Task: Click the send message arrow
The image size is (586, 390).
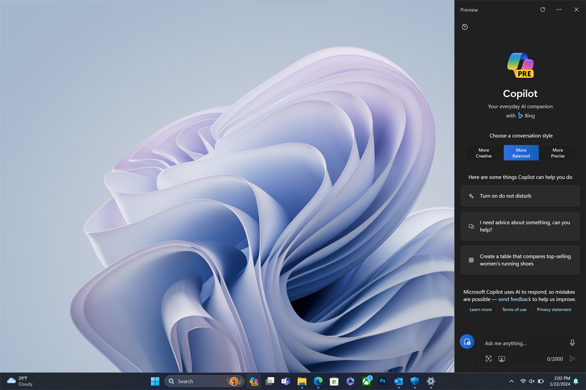Action: pos(572,359)
